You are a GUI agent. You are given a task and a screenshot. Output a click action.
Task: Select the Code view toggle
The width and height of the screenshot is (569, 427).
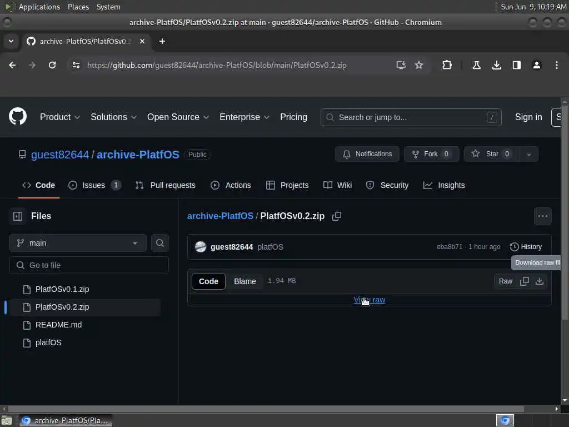209,281
